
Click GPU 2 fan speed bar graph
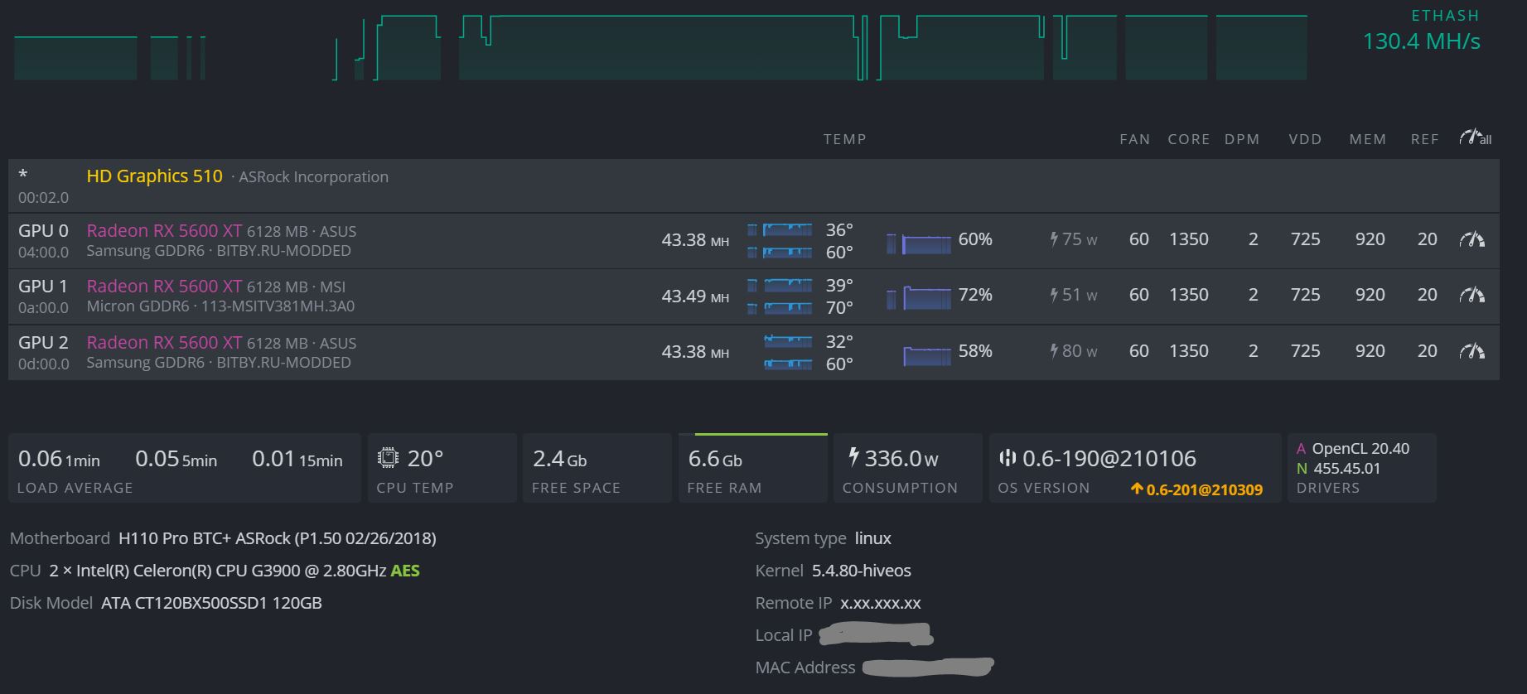pyautogui.click(x=927, y=356)
